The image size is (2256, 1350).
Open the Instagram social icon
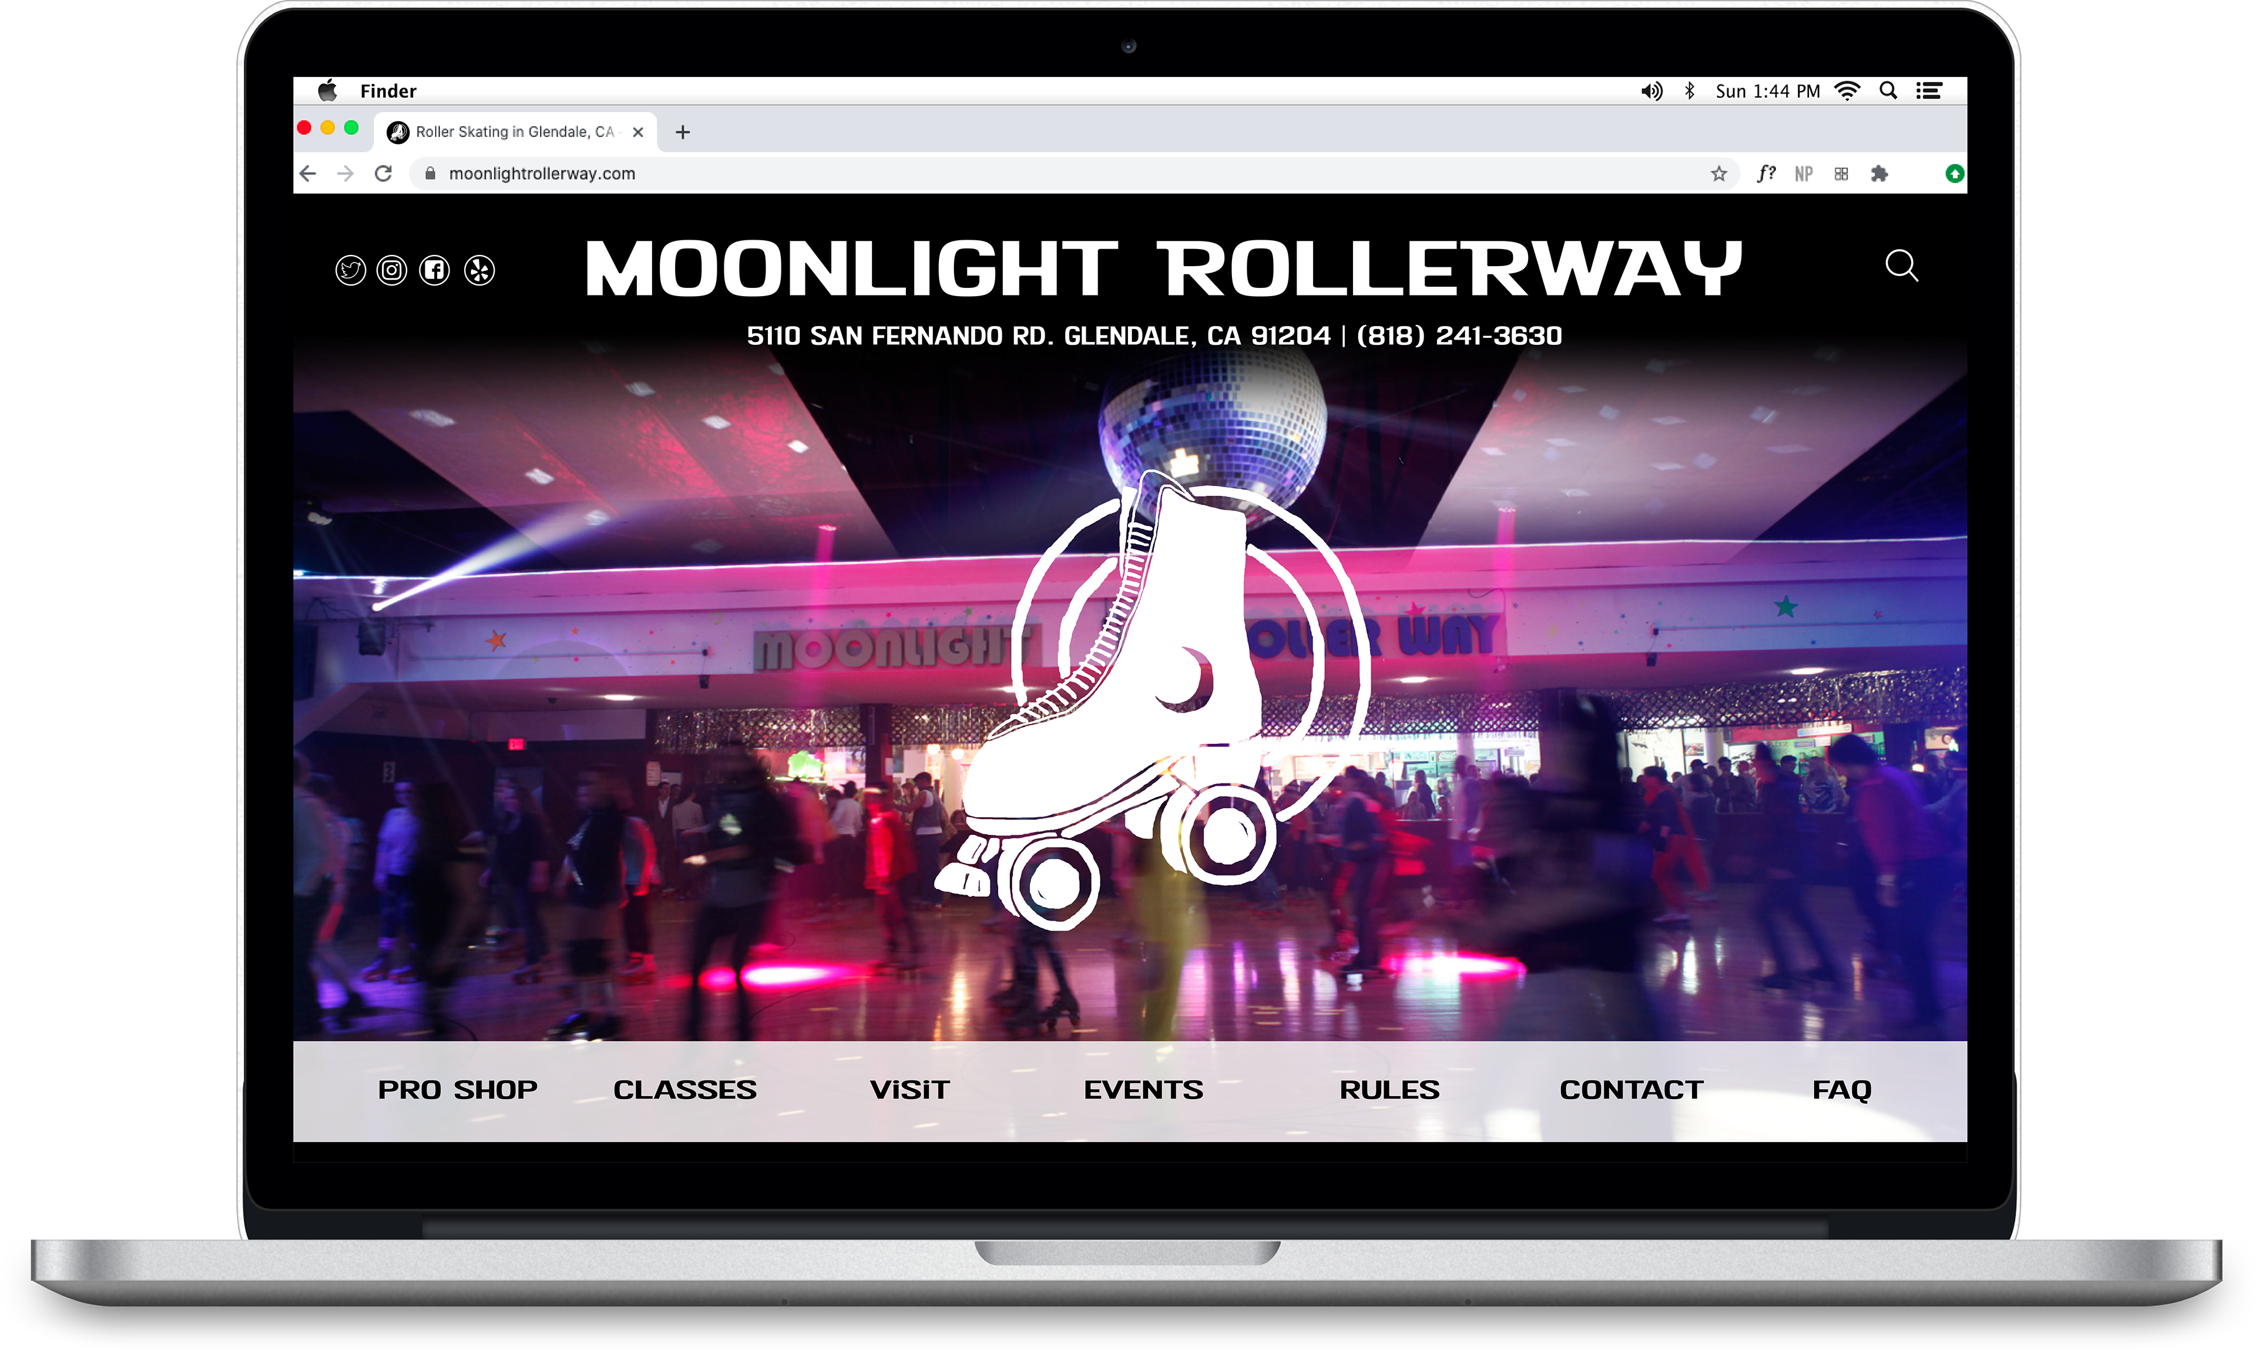[x=392, y=270]
